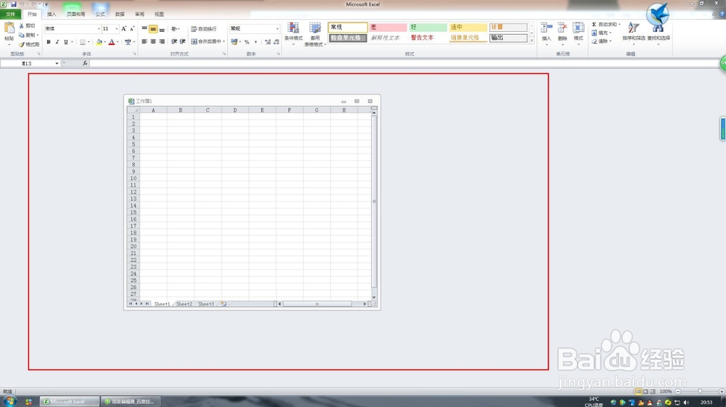Click the increase decimal places icon
Screen dimensions: 726x407
click(x=268, y=41)
